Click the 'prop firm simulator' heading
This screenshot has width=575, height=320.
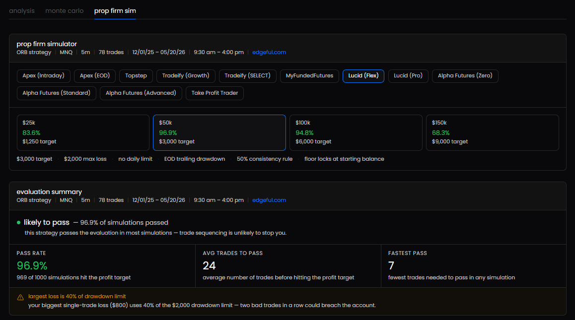tap(47, 44)
